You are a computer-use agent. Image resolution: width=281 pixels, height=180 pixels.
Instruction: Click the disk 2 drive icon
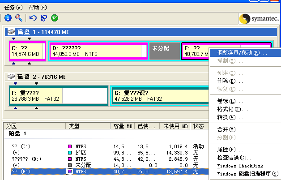pyautogui.click(x=12, y=77)
